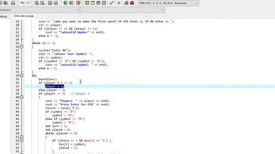
Task: Click the red Close All icon left of Print
Action: click(x=6, y=3)
